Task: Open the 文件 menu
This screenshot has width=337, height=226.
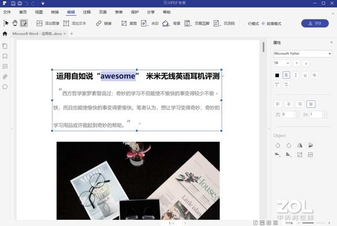Action: point(7,12)
